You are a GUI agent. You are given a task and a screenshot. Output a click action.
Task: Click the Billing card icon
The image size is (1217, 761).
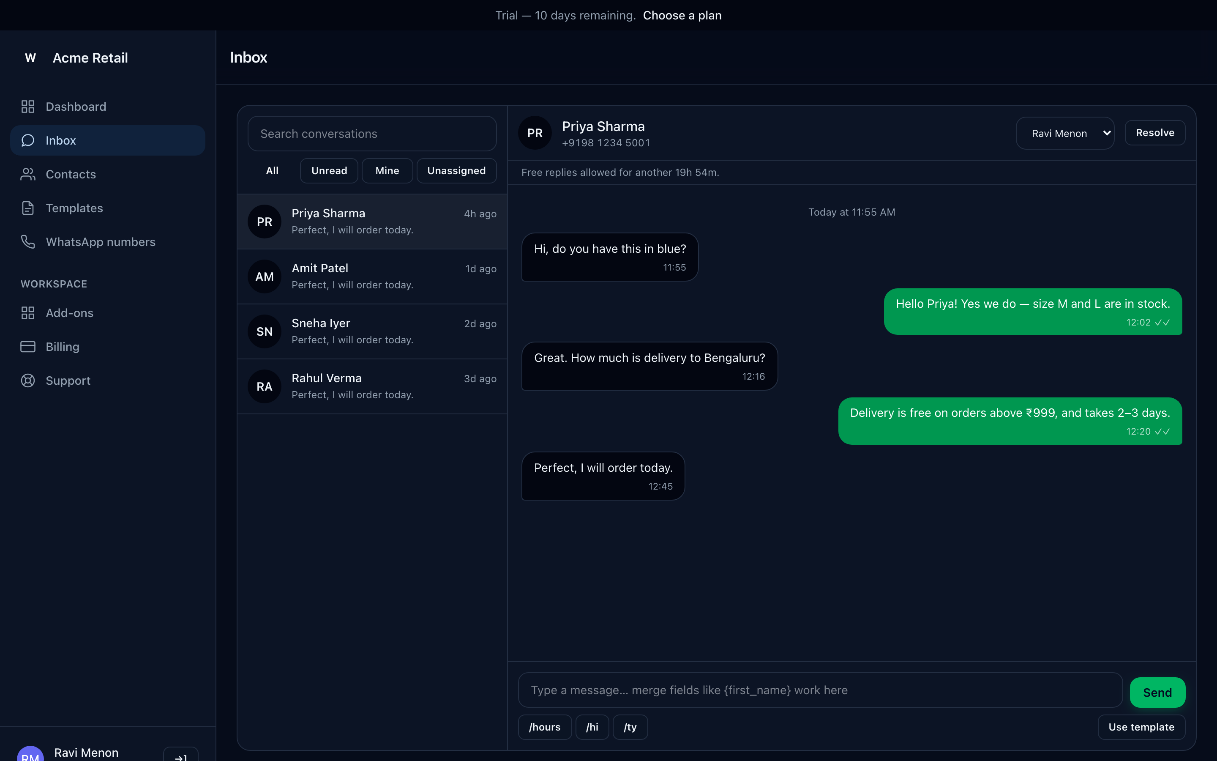tap(27, 346)
